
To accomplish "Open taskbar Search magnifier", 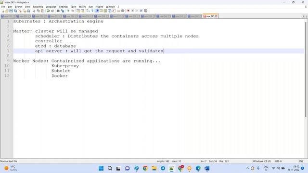I will coord(110,168).
